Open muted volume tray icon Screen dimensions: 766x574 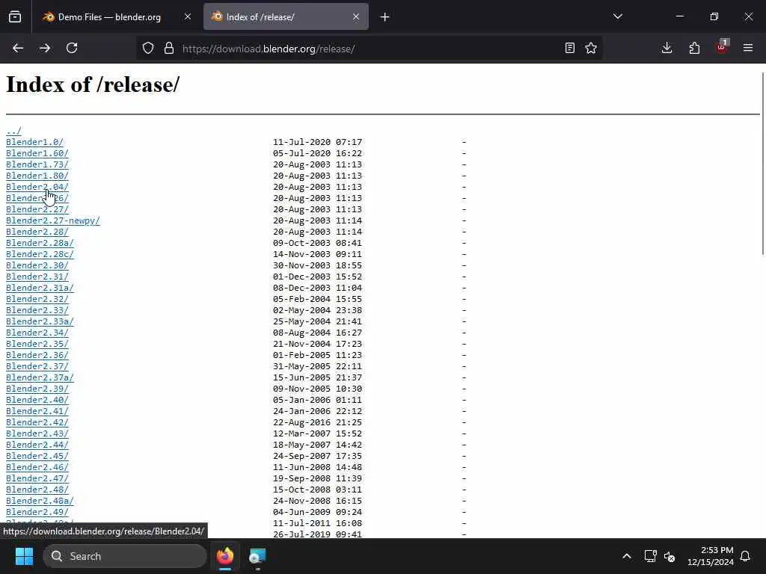tap(670, 556)
